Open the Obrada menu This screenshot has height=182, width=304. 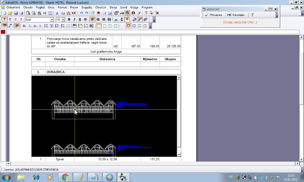(28, 7)
